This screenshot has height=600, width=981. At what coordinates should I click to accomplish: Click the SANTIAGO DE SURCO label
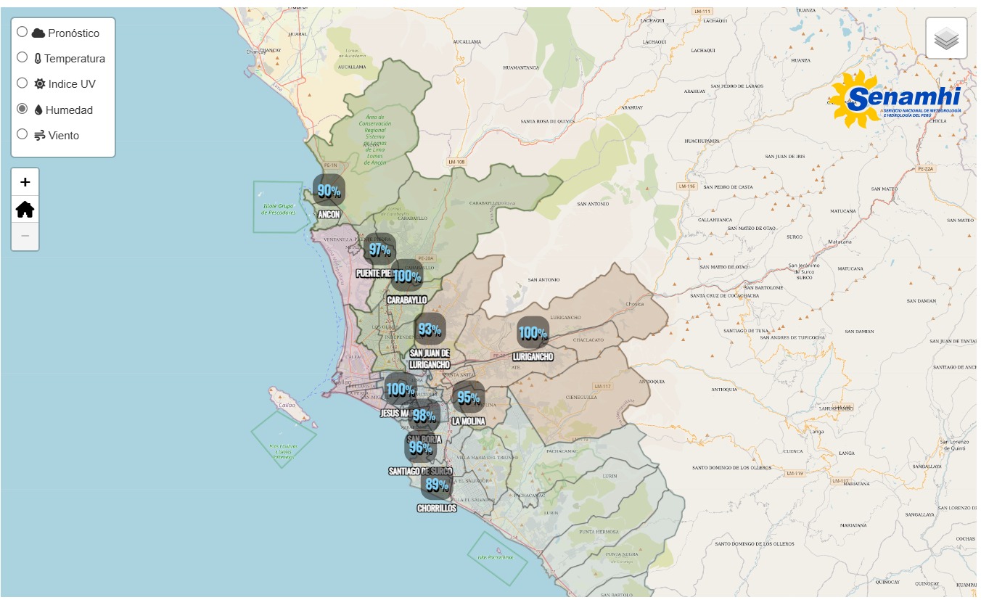(x=420, y=471)
